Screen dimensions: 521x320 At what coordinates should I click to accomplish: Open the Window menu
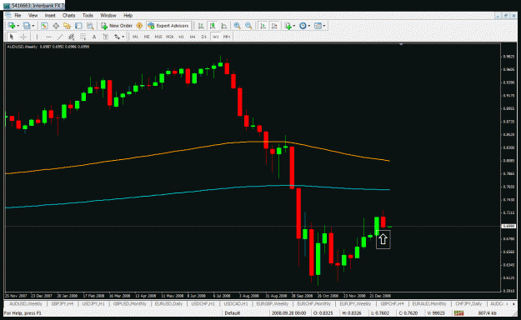108,15
